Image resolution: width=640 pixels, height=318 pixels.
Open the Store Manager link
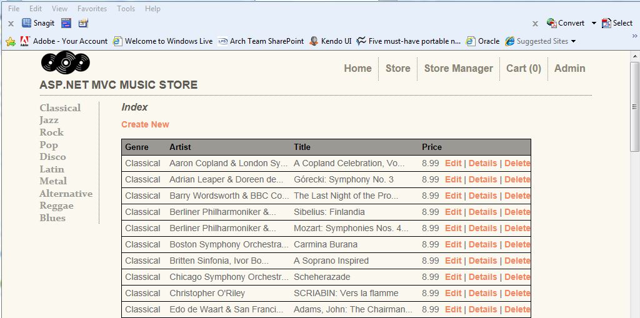458,68
